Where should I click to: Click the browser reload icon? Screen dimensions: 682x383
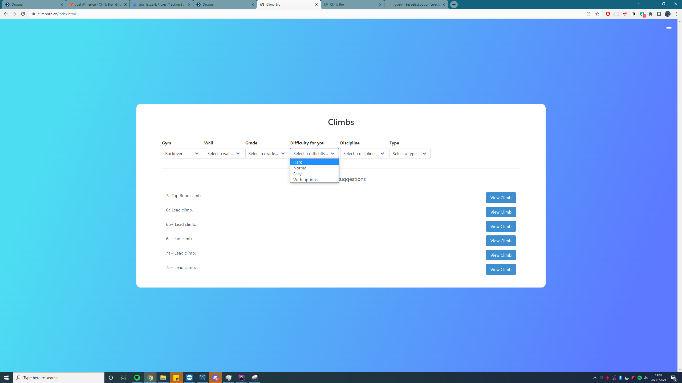point(23,14)
